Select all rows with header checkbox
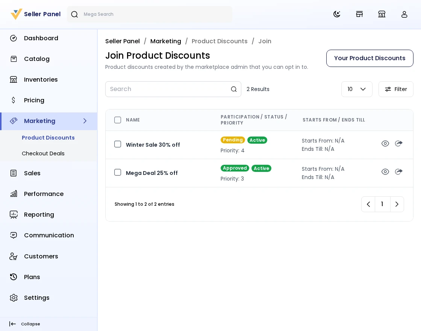The height and width of the screenshot is (331, 421). (118, 120)
